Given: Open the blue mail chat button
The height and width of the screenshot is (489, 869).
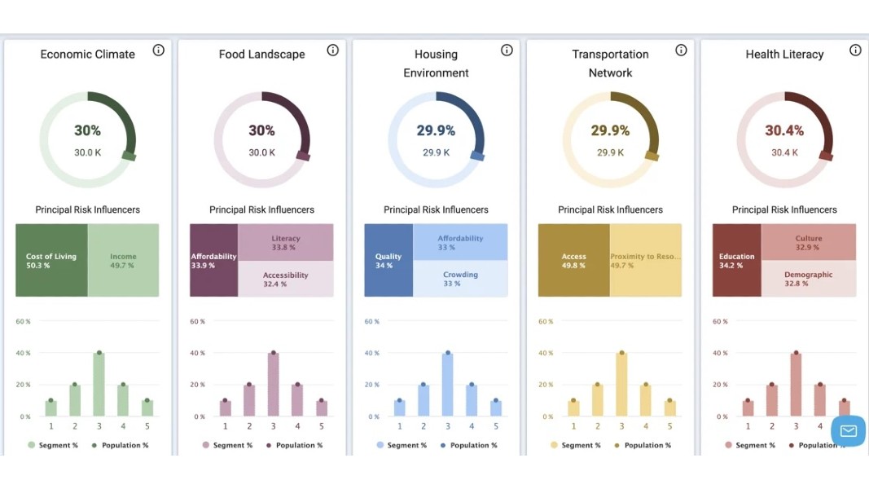Looking at the screenshot, I should tap(848, 430).
